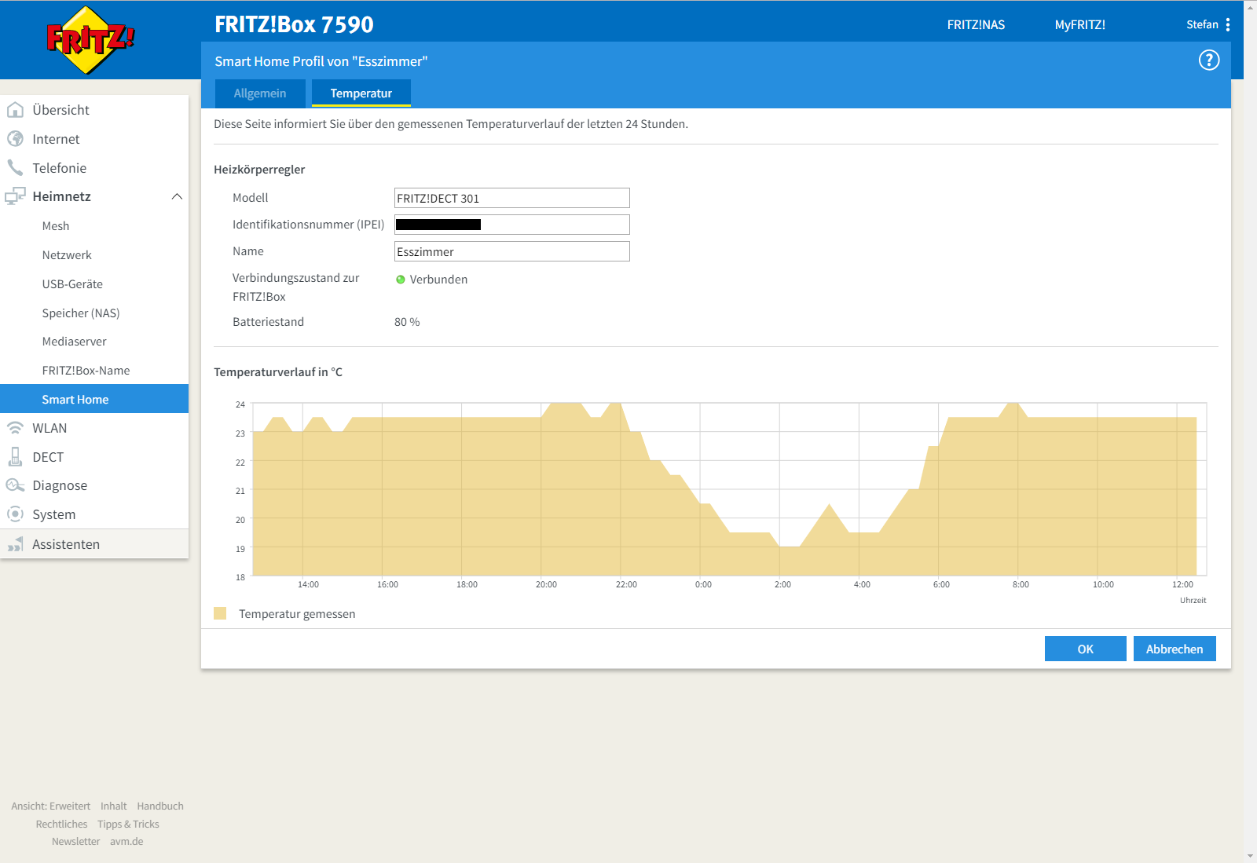
Task: Click the Diagnose icon
Action: tap(15, 485)
